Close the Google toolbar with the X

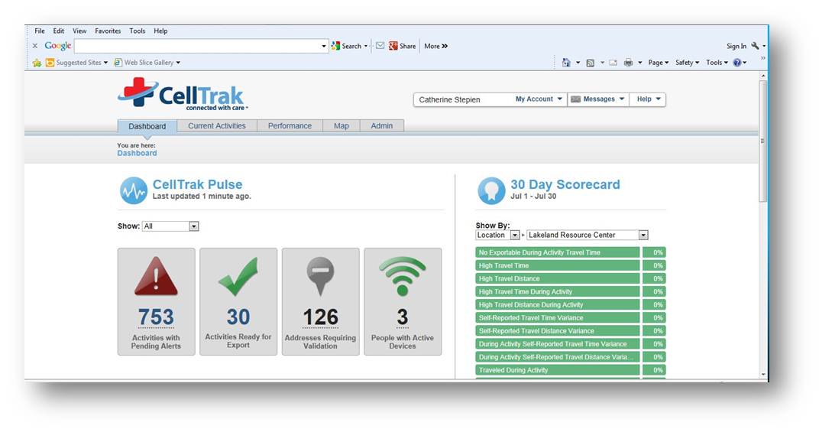click(35, 46)
